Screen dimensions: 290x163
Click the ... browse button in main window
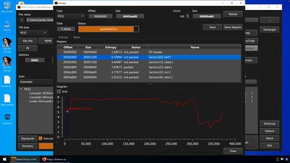click(270, 20)
